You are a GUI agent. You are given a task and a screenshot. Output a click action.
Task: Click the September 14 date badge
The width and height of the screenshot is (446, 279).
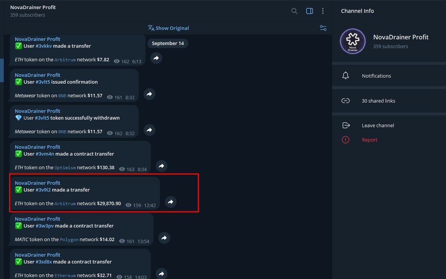click(168, 44)
